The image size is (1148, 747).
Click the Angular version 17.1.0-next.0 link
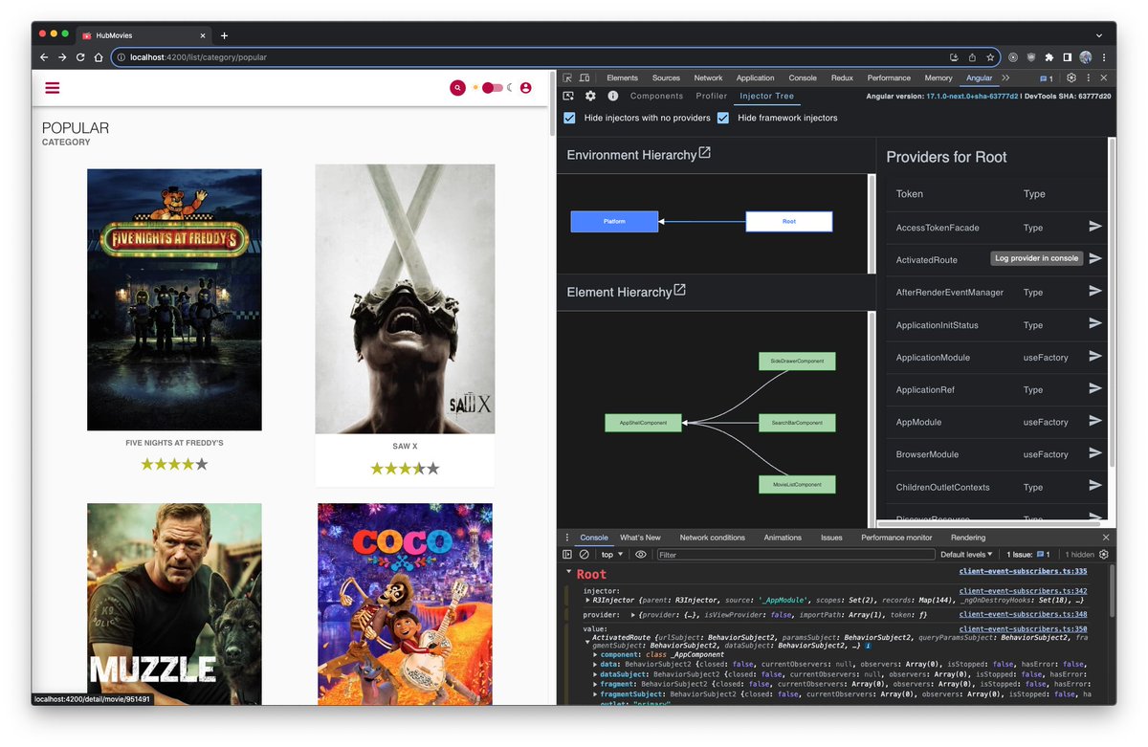point(973,97)
